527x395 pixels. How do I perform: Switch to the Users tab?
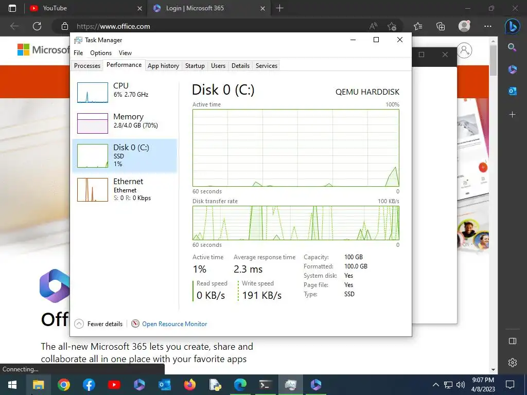pyautogui.click(x=218, y=66)
